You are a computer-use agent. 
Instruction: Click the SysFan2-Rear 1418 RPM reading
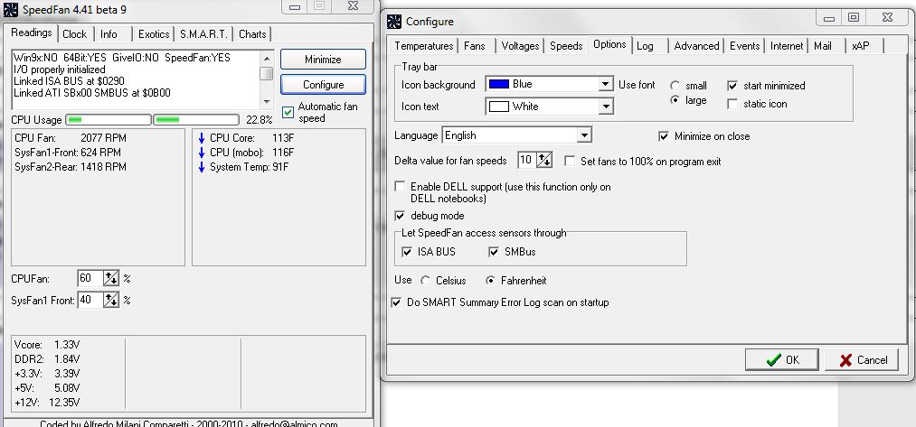coord(71,167)
